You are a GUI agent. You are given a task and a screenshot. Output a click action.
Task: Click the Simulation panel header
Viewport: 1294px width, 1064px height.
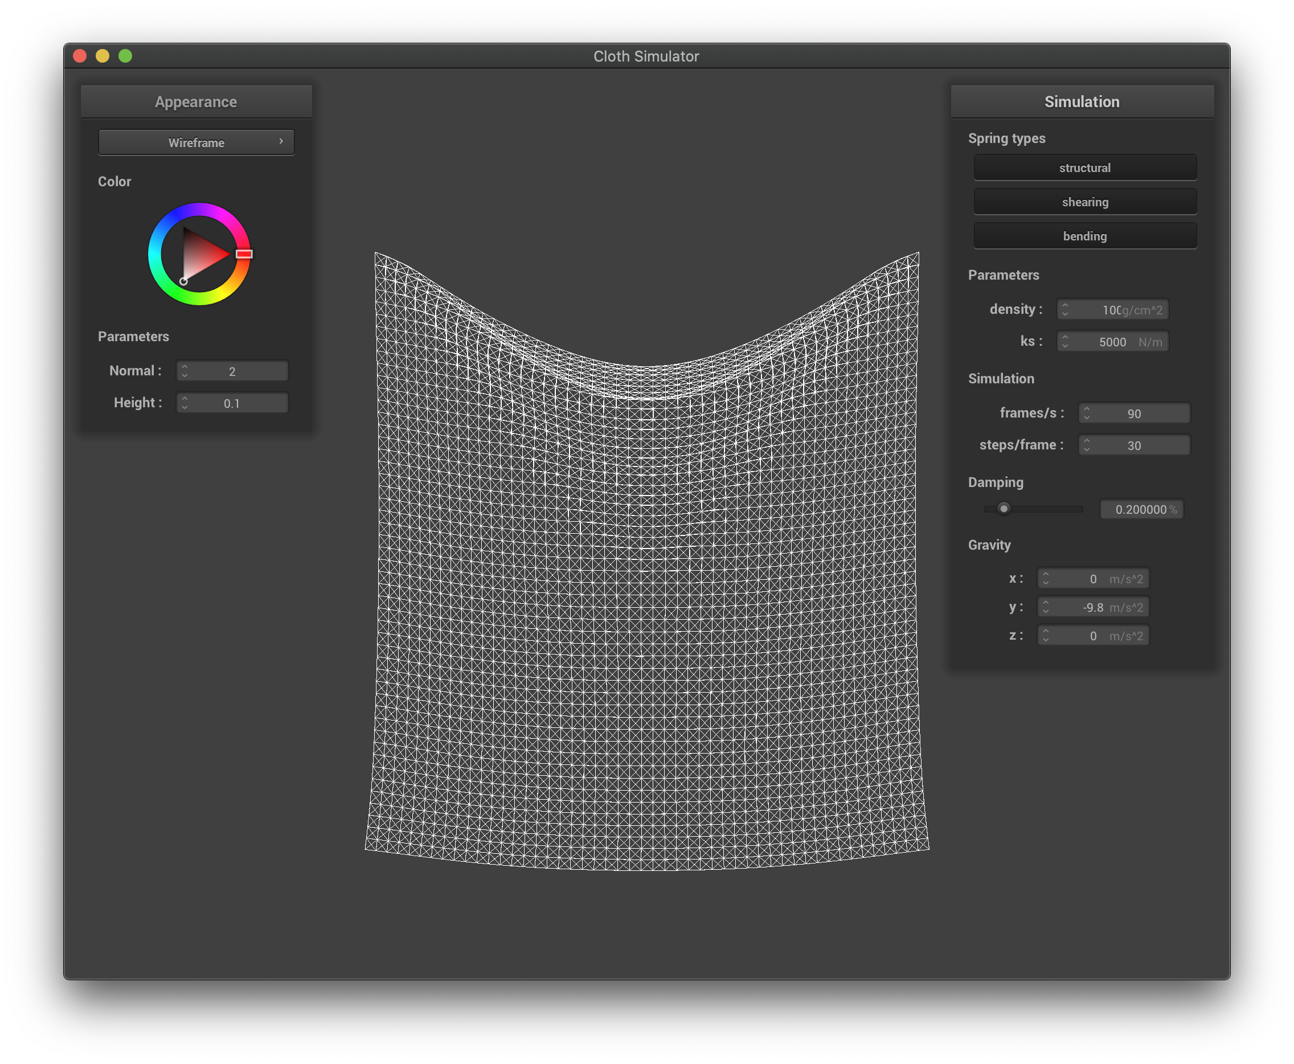[1082, 102]
